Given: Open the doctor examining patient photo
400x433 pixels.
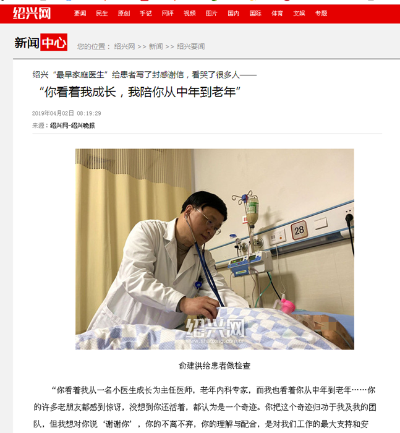Looking at the screenshot, I should point(215,249).
